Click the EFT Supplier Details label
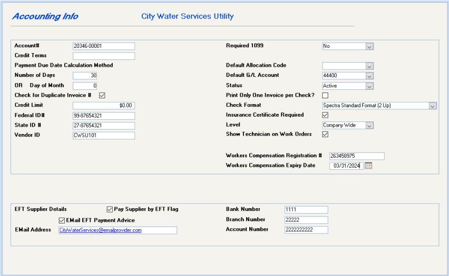449x276 pixels. pyautogui.click(x=41, y=209)
